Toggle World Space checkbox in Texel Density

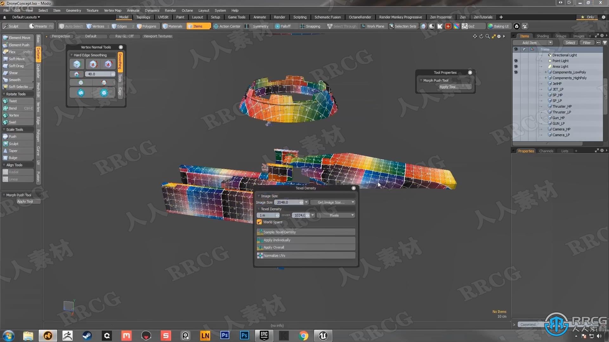point(259,222)
